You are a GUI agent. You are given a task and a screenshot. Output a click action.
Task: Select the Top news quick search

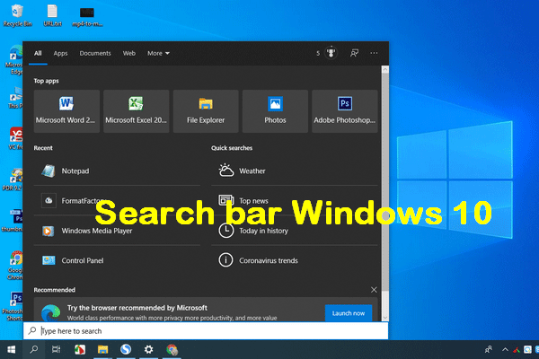(295, 201)
